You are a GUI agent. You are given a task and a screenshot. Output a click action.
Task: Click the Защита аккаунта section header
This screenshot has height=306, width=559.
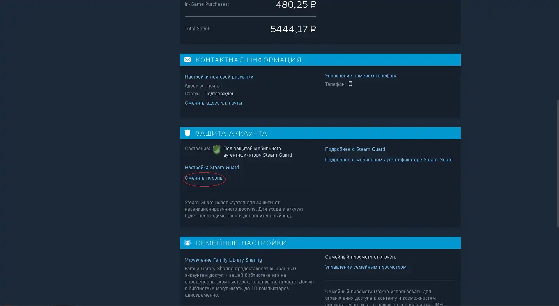pos(320,133)
